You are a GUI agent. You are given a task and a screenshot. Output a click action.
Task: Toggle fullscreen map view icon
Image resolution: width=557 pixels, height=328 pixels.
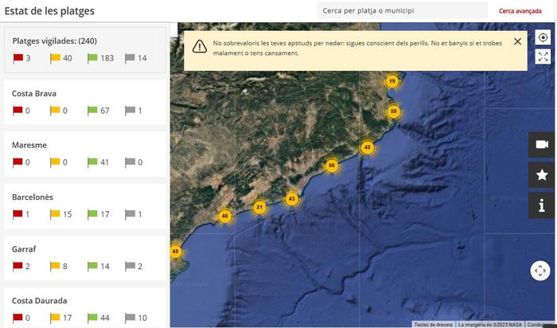[x=543, y=57]
